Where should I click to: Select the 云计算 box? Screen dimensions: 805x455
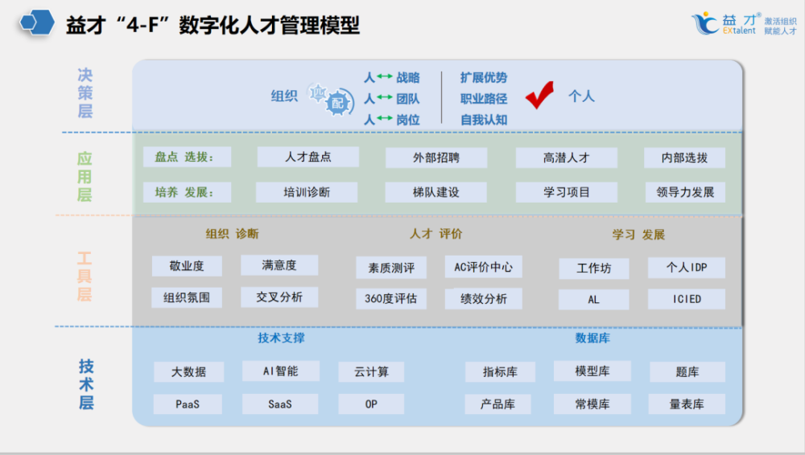(x=371, y=372)
